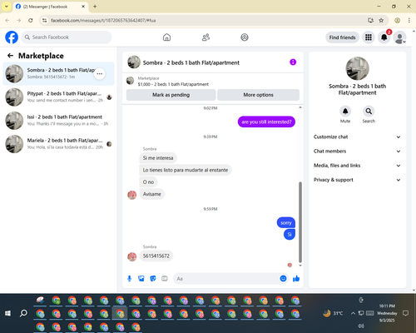416x333 pixels.
Task: Reload the page in Chrome
Action: (x=31, y=20)
